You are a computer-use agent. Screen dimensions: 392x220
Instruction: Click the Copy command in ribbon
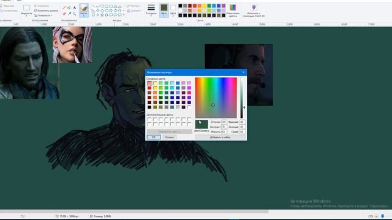(9, 11)
